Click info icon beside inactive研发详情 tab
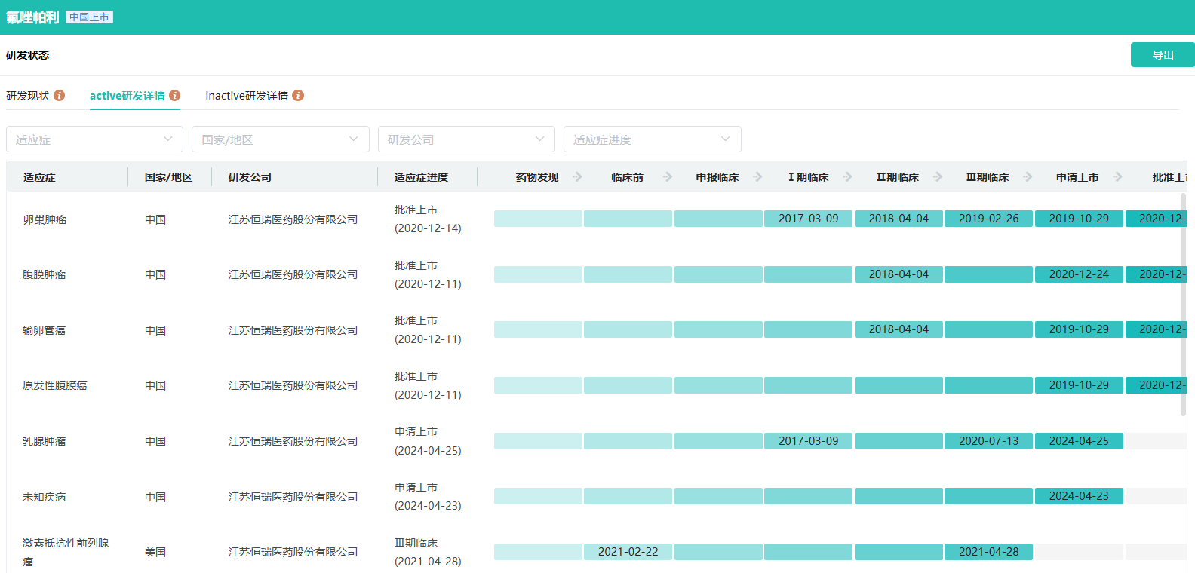Image resolution: width=1195 pixels, height=573 pixels. 298,96
